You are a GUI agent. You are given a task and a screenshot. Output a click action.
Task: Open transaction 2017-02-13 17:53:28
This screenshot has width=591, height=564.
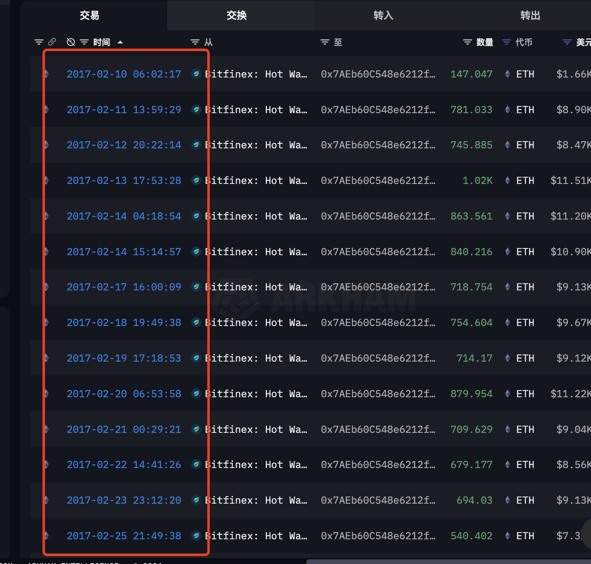click(124, 180)
